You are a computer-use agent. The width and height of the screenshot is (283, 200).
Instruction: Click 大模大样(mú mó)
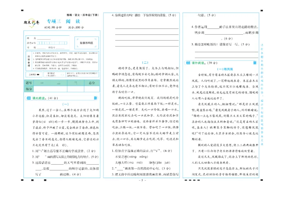click(129, 163)
